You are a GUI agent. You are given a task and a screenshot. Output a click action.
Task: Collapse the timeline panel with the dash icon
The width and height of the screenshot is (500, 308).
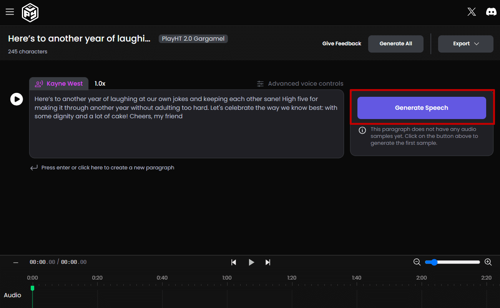tap(16, 263)
